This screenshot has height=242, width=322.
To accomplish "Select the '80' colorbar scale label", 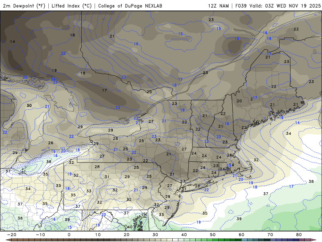I will click(299, 235).
